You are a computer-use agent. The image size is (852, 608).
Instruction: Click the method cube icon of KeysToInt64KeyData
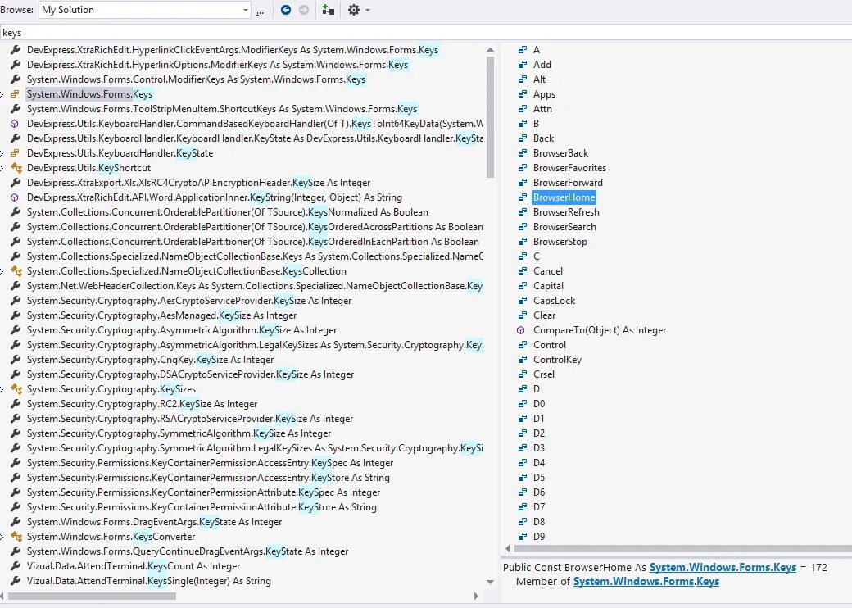tap(16, 124)
